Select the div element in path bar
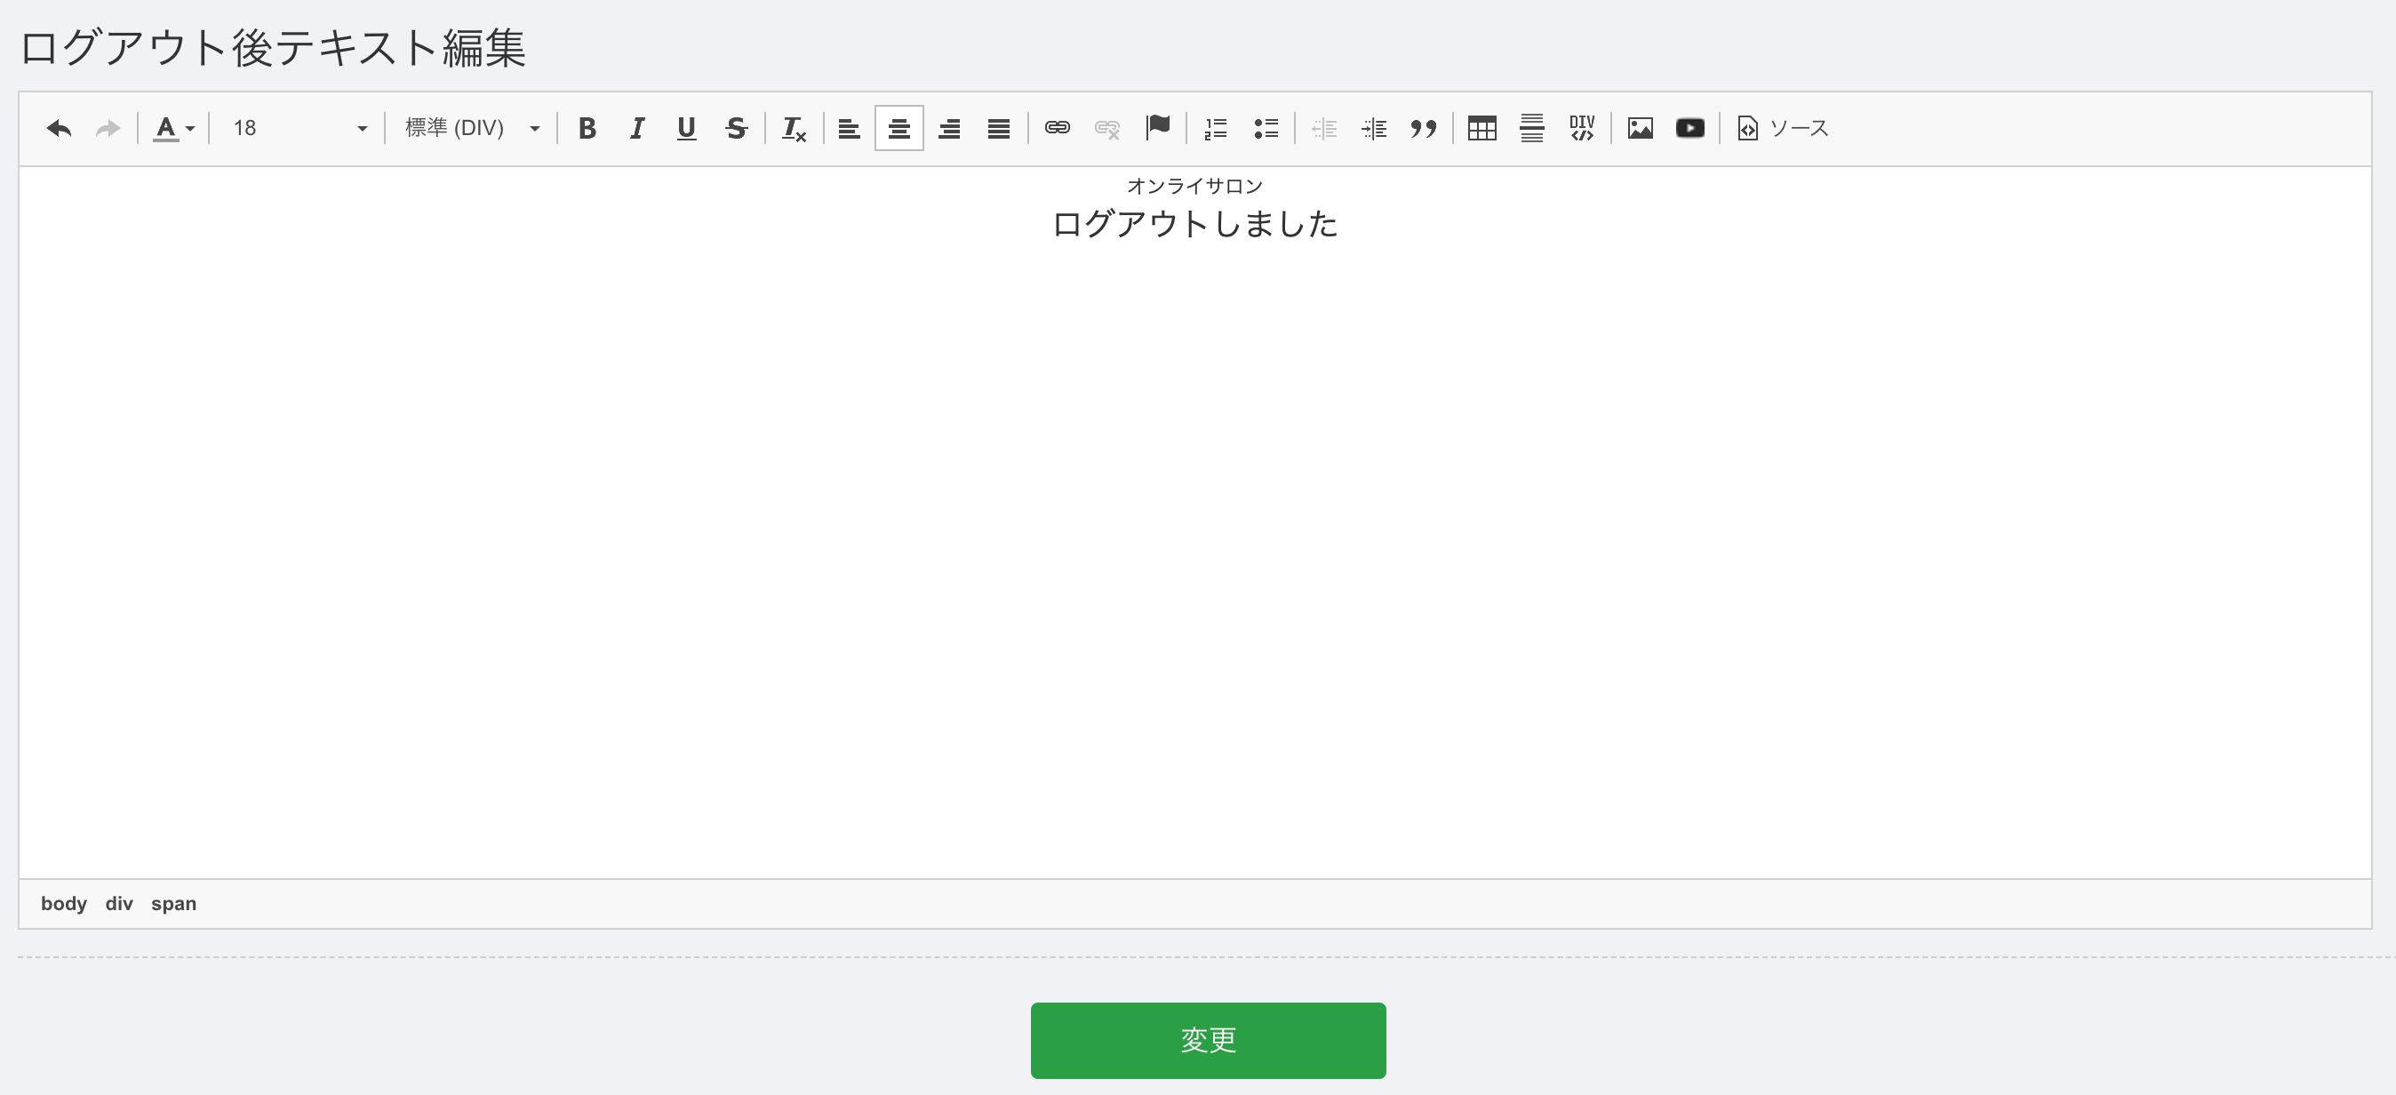This screenshot has height=1095, width=2396. click(119, 903)
